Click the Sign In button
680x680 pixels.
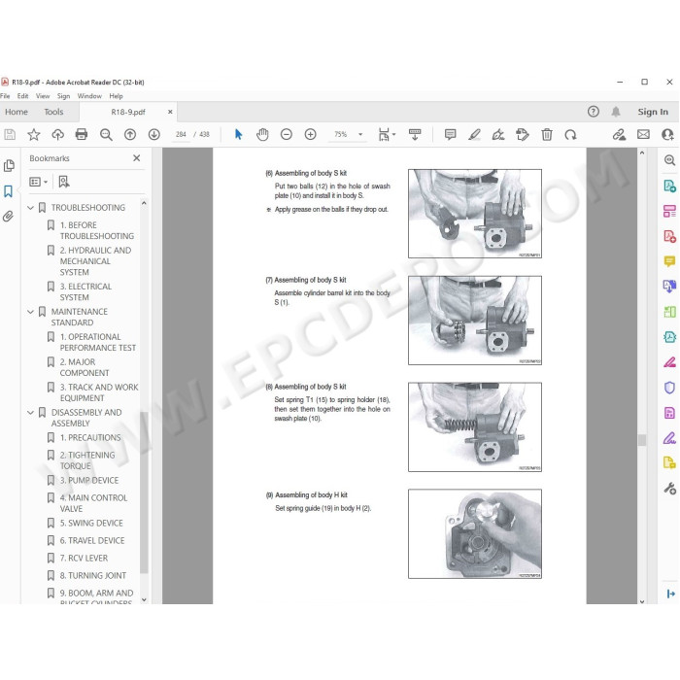click(653, 112)
